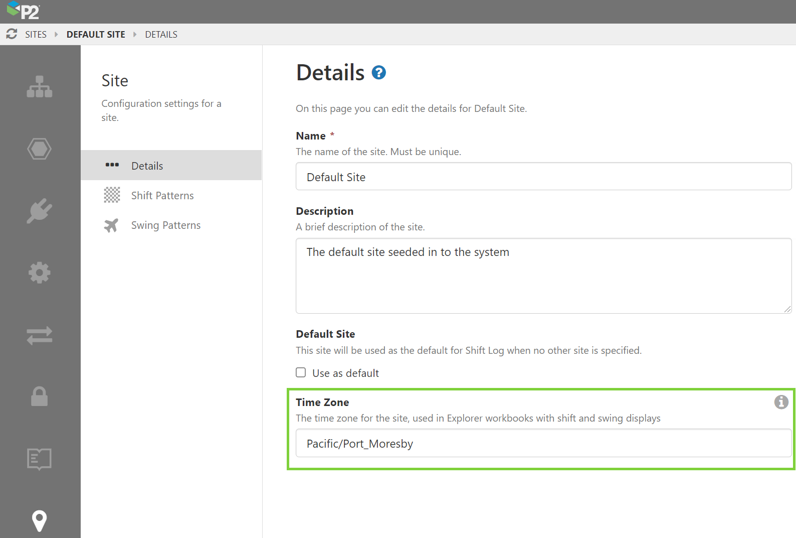Viewport: 796px width, 538px height.
Task: Go to DEFAULT SITE breadcrumb link
Action: pos(96,35)
